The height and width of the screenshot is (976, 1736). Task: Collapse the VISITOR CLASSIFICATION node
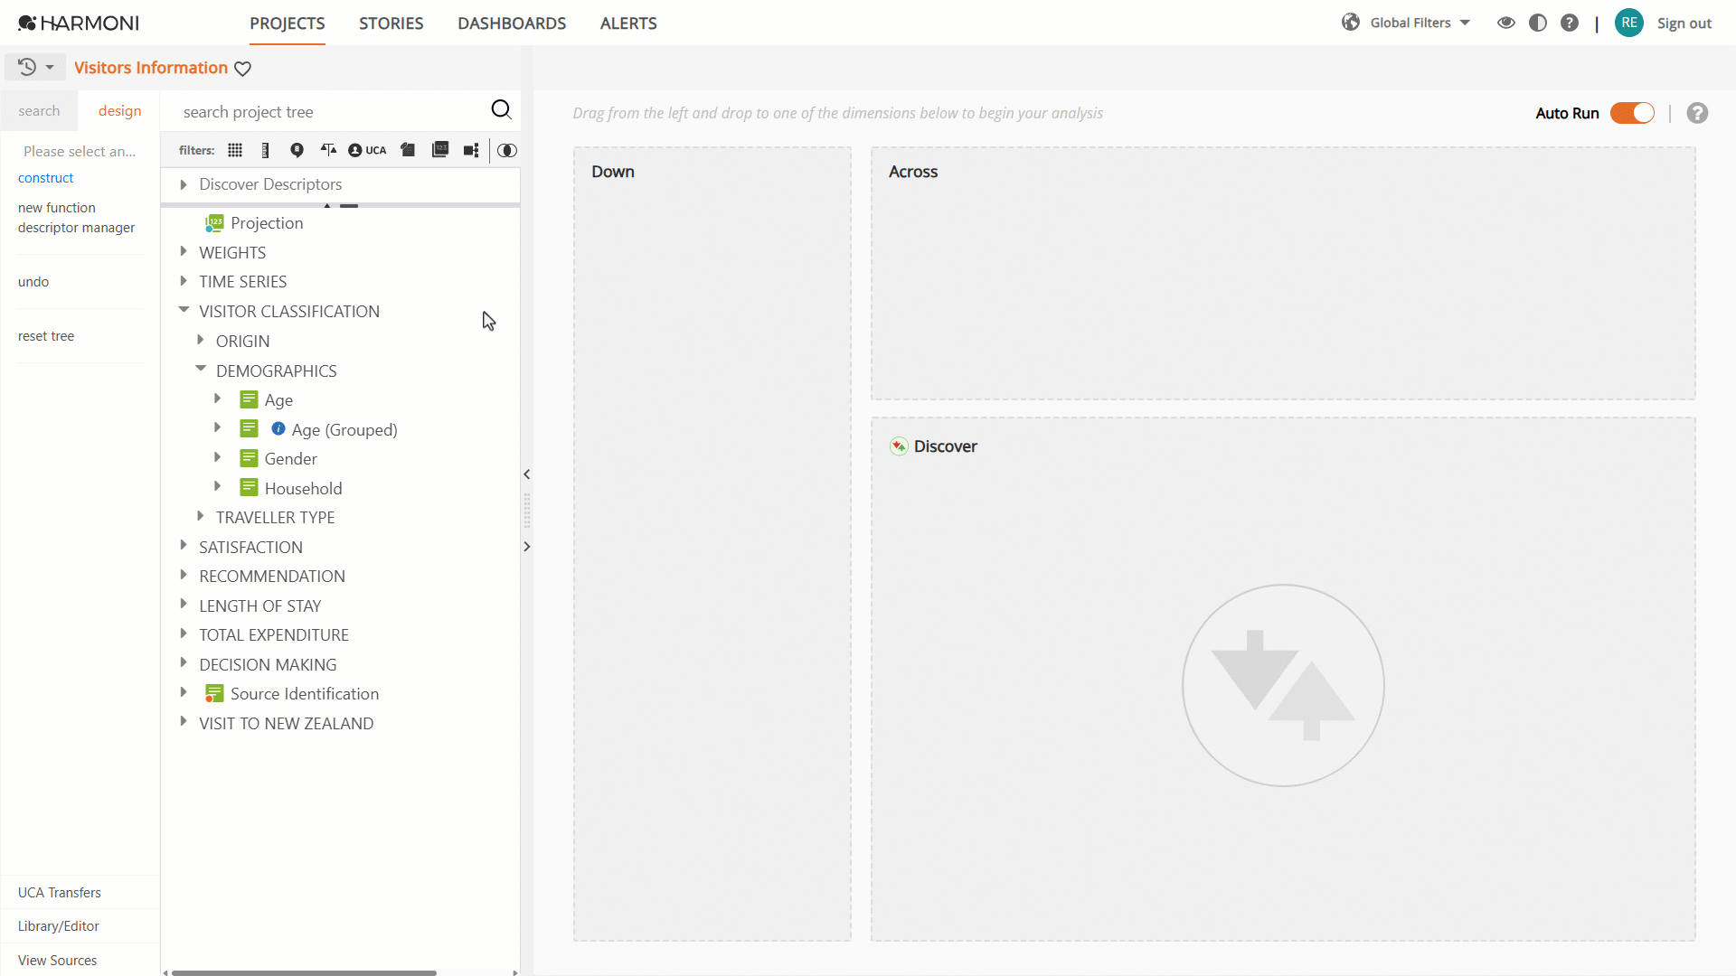tap(184, 310)
